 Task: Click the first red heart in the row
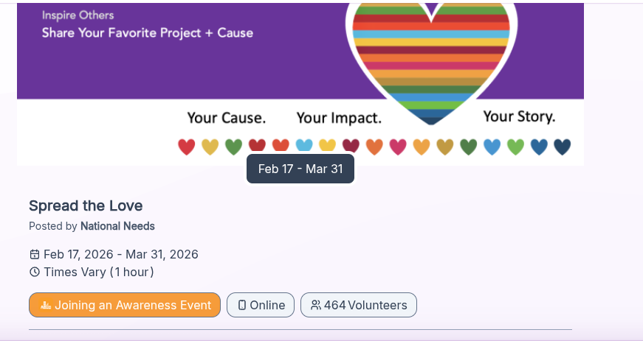click(187, 147)
